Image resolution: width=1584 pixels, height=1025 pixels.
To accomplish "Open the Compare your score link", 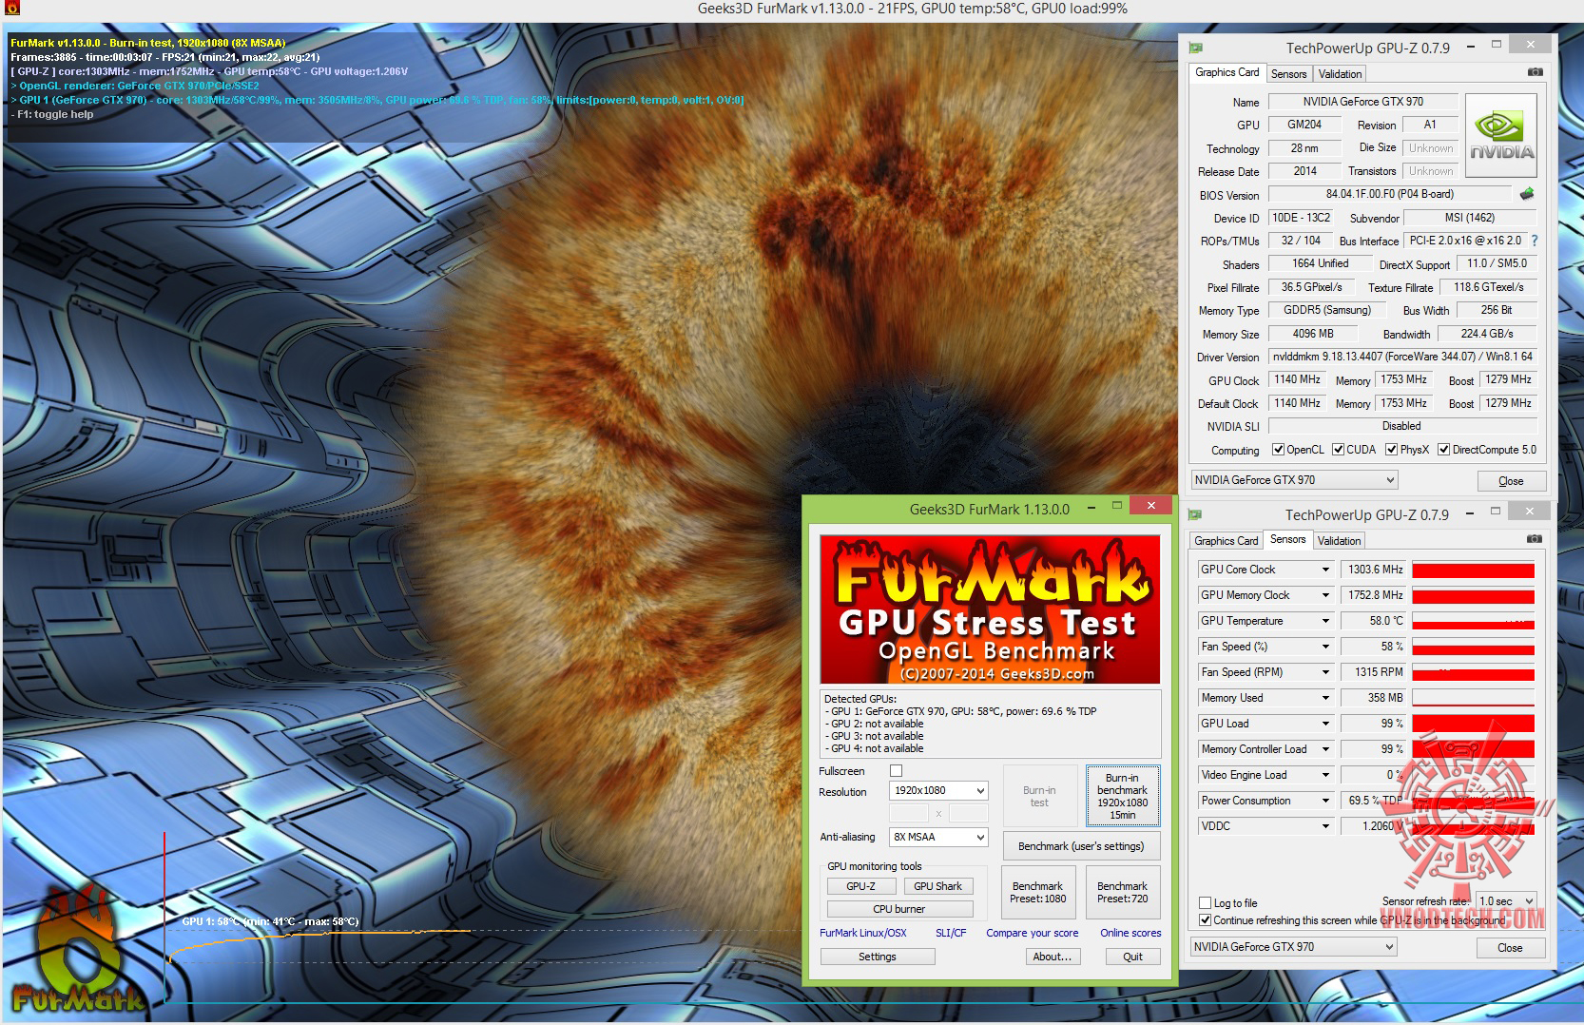I will point(1033,933).
